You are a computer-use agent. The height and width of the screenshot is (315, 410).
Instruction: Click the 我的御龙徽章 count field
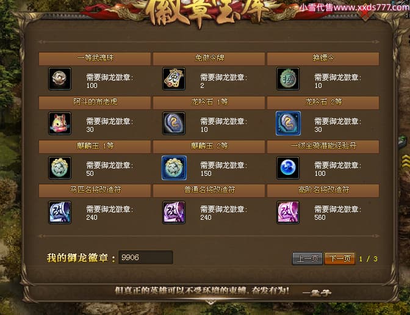click(146, 258)
